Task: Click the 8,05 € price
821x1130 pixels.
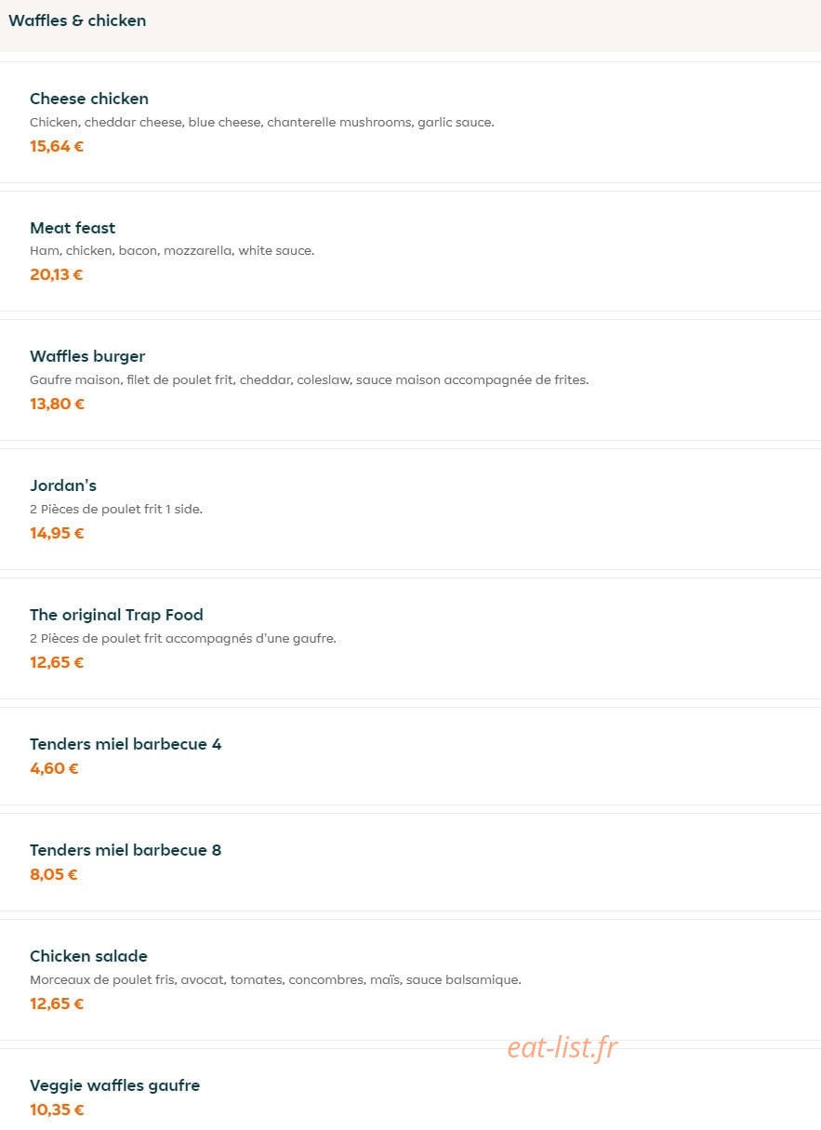Action: [54, 874]
